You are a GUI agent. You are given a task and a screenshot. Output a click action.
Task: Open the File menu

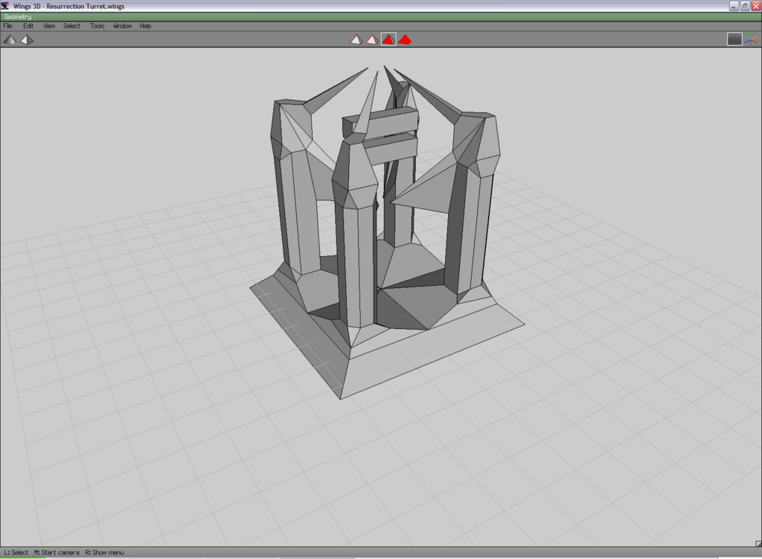[x=8, y=26]
